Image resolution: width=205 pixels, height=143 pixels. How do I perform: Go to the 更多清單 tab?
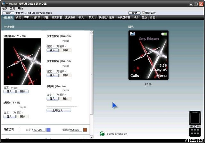(70, 17)
